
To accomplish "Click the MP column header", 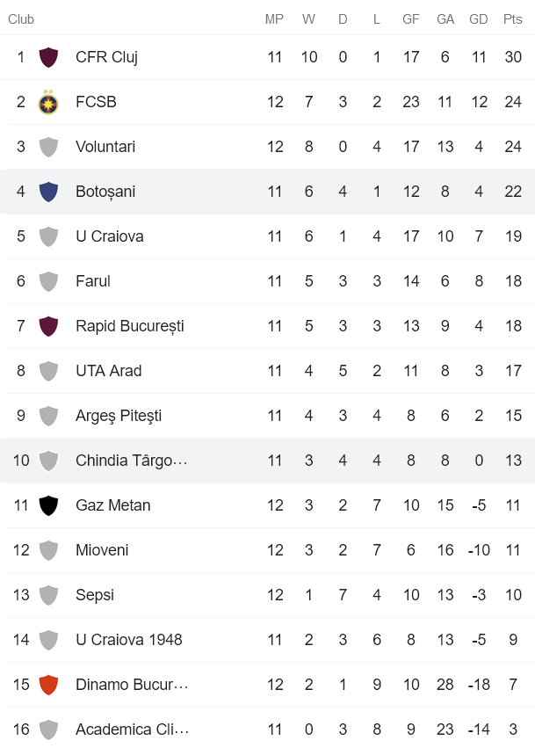I will click(274, 19).
